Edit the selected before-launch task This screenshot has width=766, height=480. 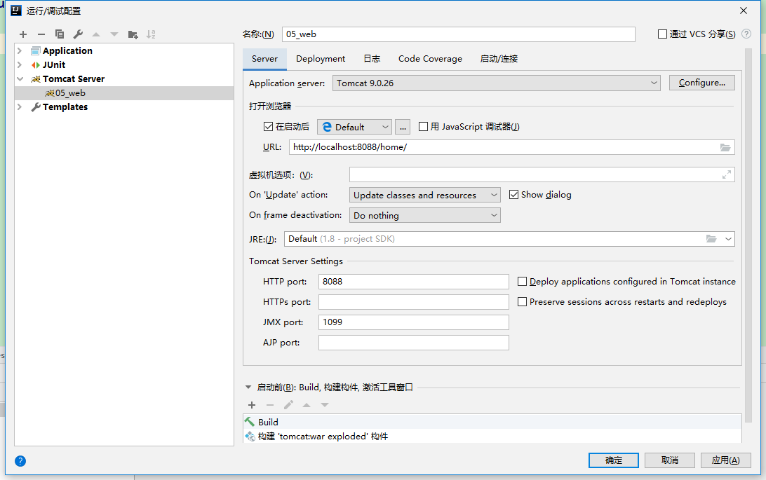click(288, 405)
